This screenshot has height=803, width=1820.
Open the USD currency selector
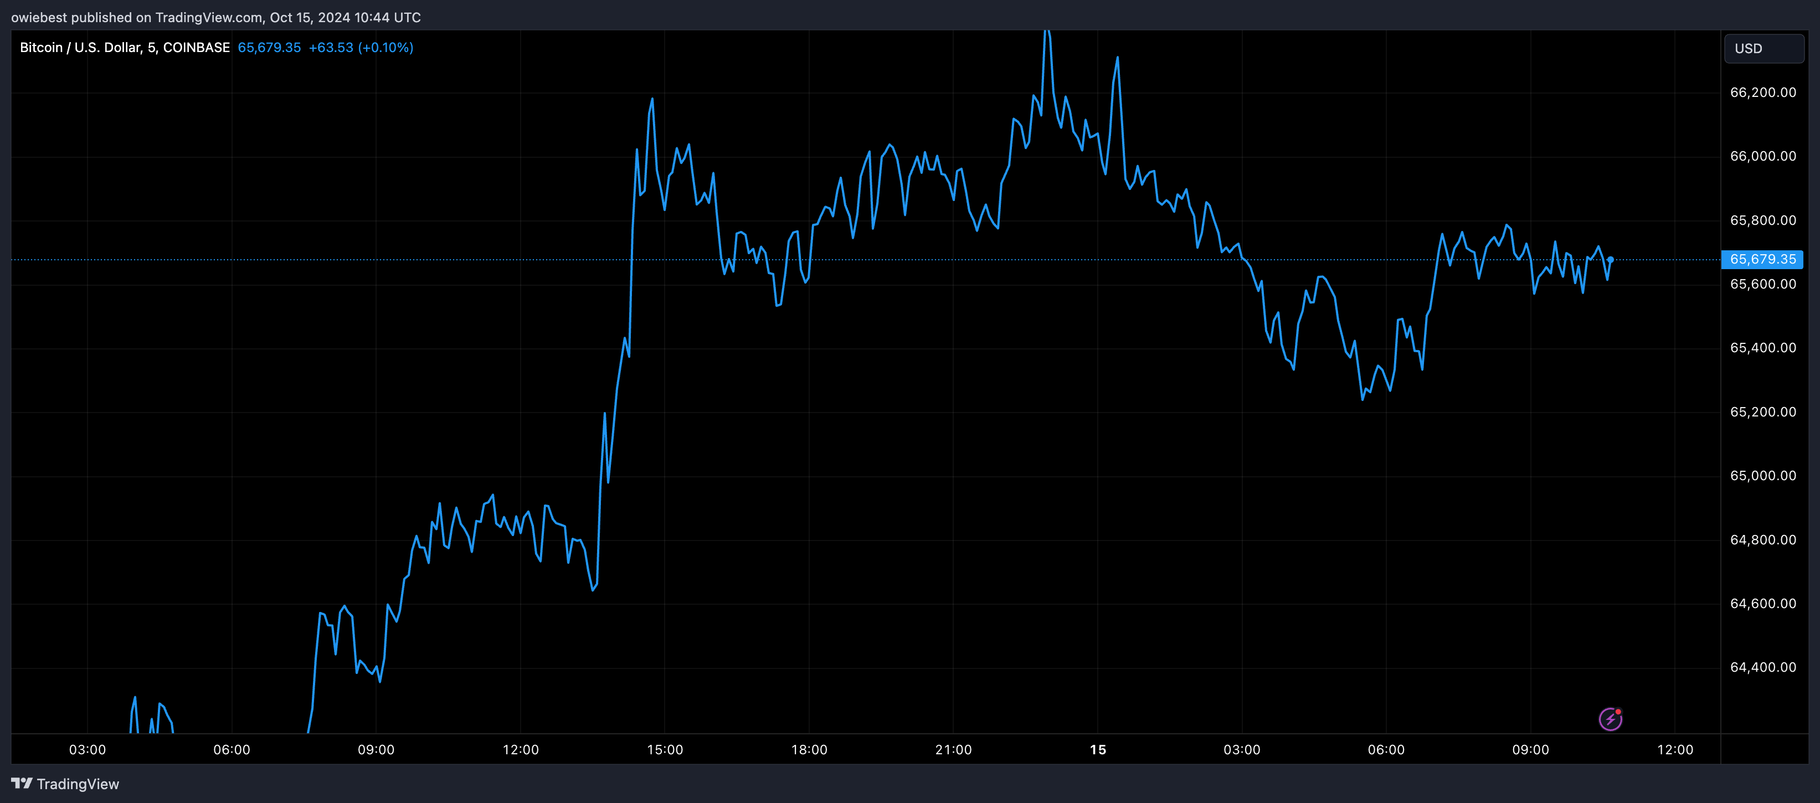click(1764, 49)
